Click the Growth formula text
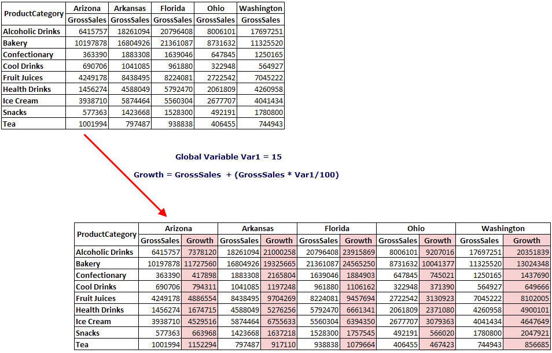The image size is (552, 353). [236, 174]
